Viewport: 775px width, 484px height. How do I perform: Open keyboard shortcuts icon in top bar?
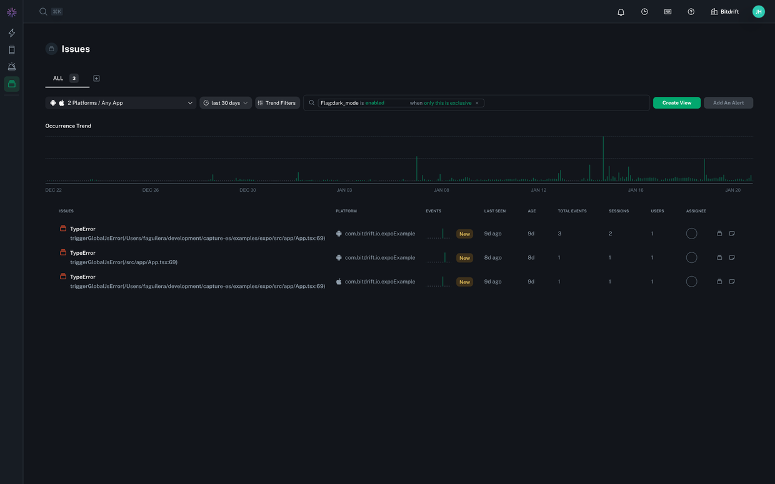(667, 11)
